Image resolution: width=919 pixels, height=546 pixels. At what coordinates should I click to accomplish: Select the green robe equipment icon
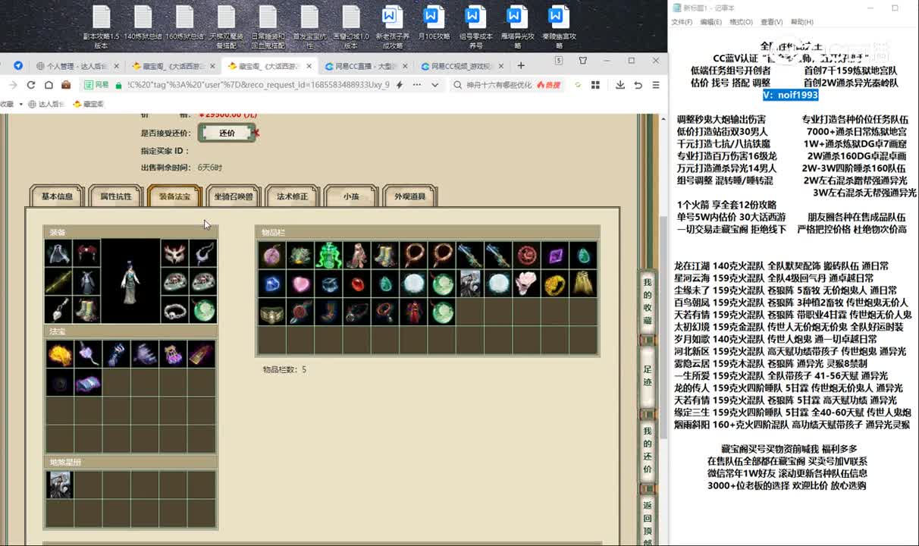pos(86,282)
